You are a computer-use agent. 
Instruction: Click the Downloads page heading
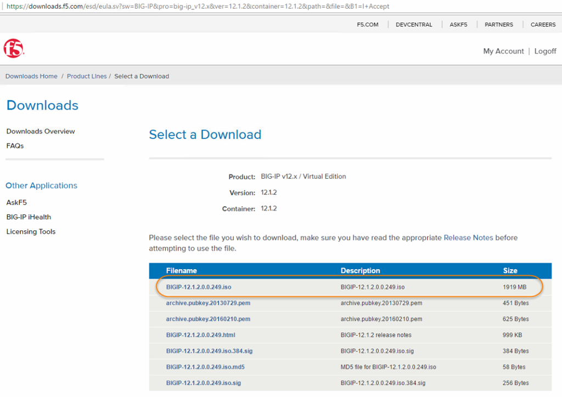point(42,105)
